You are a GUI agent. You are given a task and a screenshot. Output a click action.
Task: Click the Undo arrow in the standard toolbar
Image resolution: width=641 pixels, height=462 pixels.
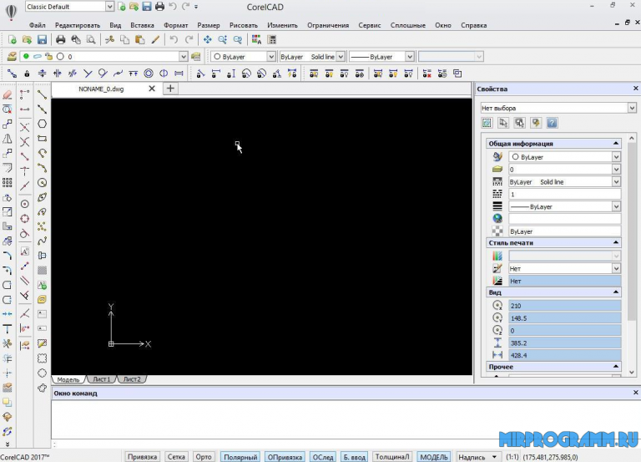[173, 39]
